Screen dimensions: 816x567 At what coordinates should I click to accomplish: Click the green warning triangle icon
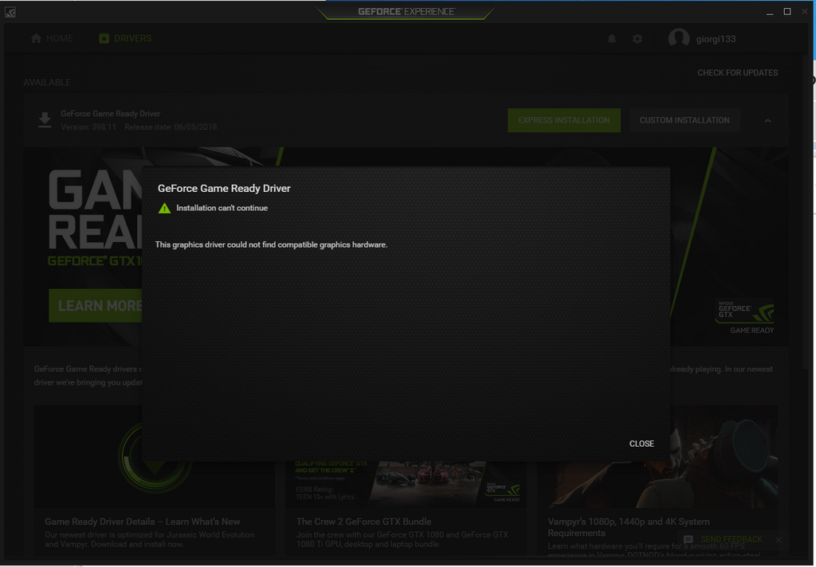click(x=164, y=208)
